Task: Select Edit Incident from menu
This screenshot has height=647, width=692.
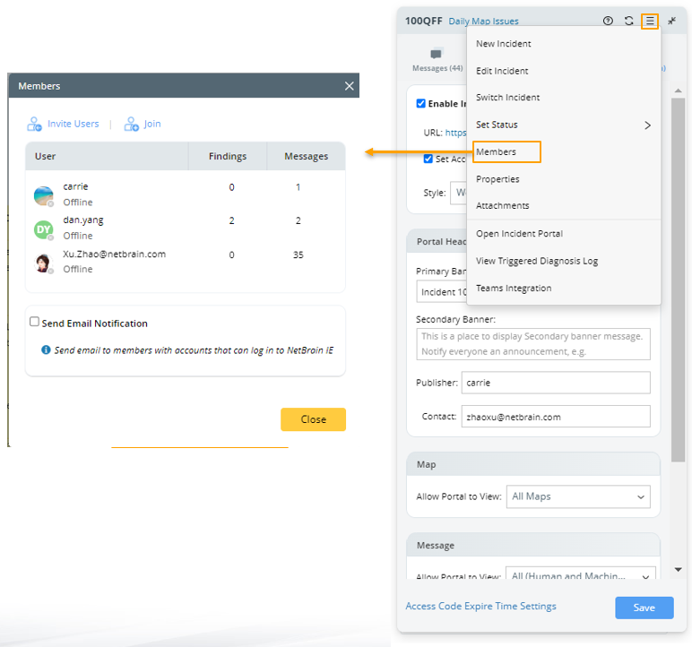Action: pyautogui.click(x=564, y=71)
